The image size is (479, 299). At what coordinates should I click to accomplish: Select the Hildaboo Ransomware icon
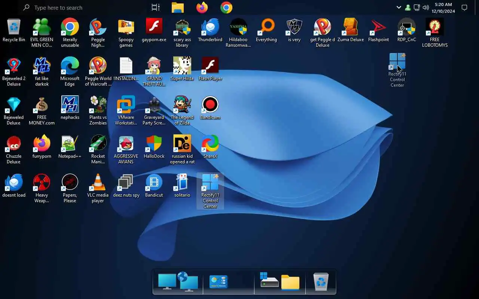(x=238, y=33)
